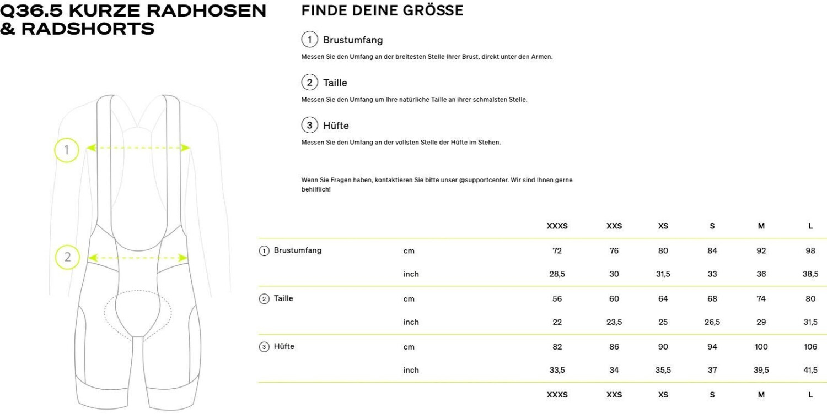827x414 pixels.
Task: Click the Finde Deine Grösse heading
Action: 382,11
